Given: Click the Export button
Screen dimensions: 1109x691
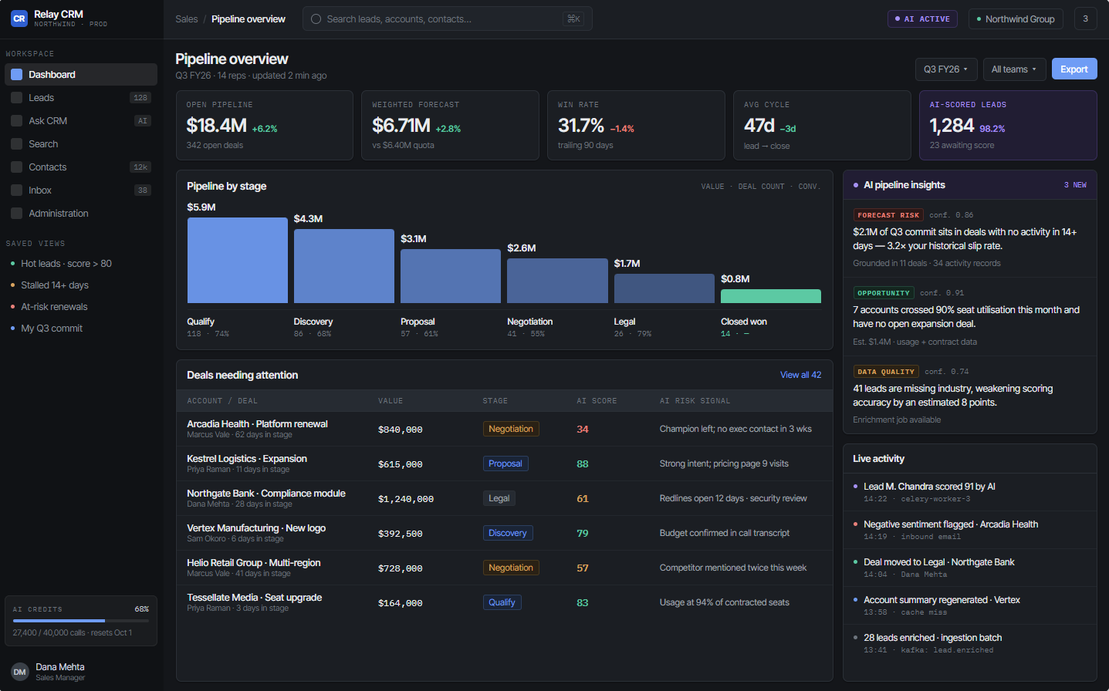Looking at the screenshot, I should 1073,69.
